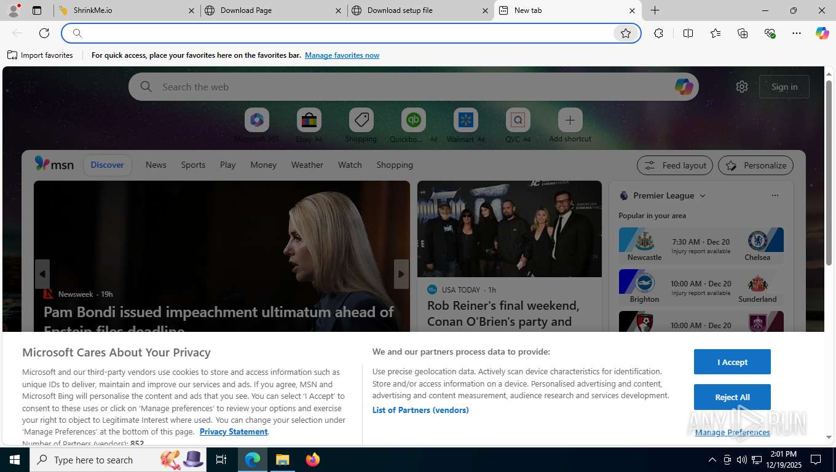Open Premier League card more options
This screenshot has height=472, width=836.
pos(775,195)
